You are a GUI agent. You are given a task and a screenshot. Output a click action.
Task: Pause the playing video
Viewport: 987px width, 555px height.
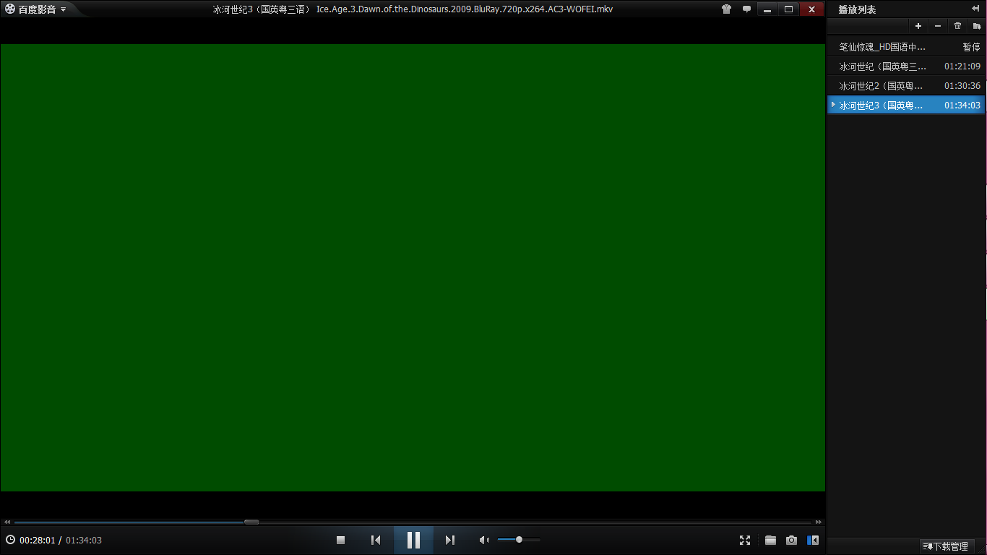[x=413, y=540]
